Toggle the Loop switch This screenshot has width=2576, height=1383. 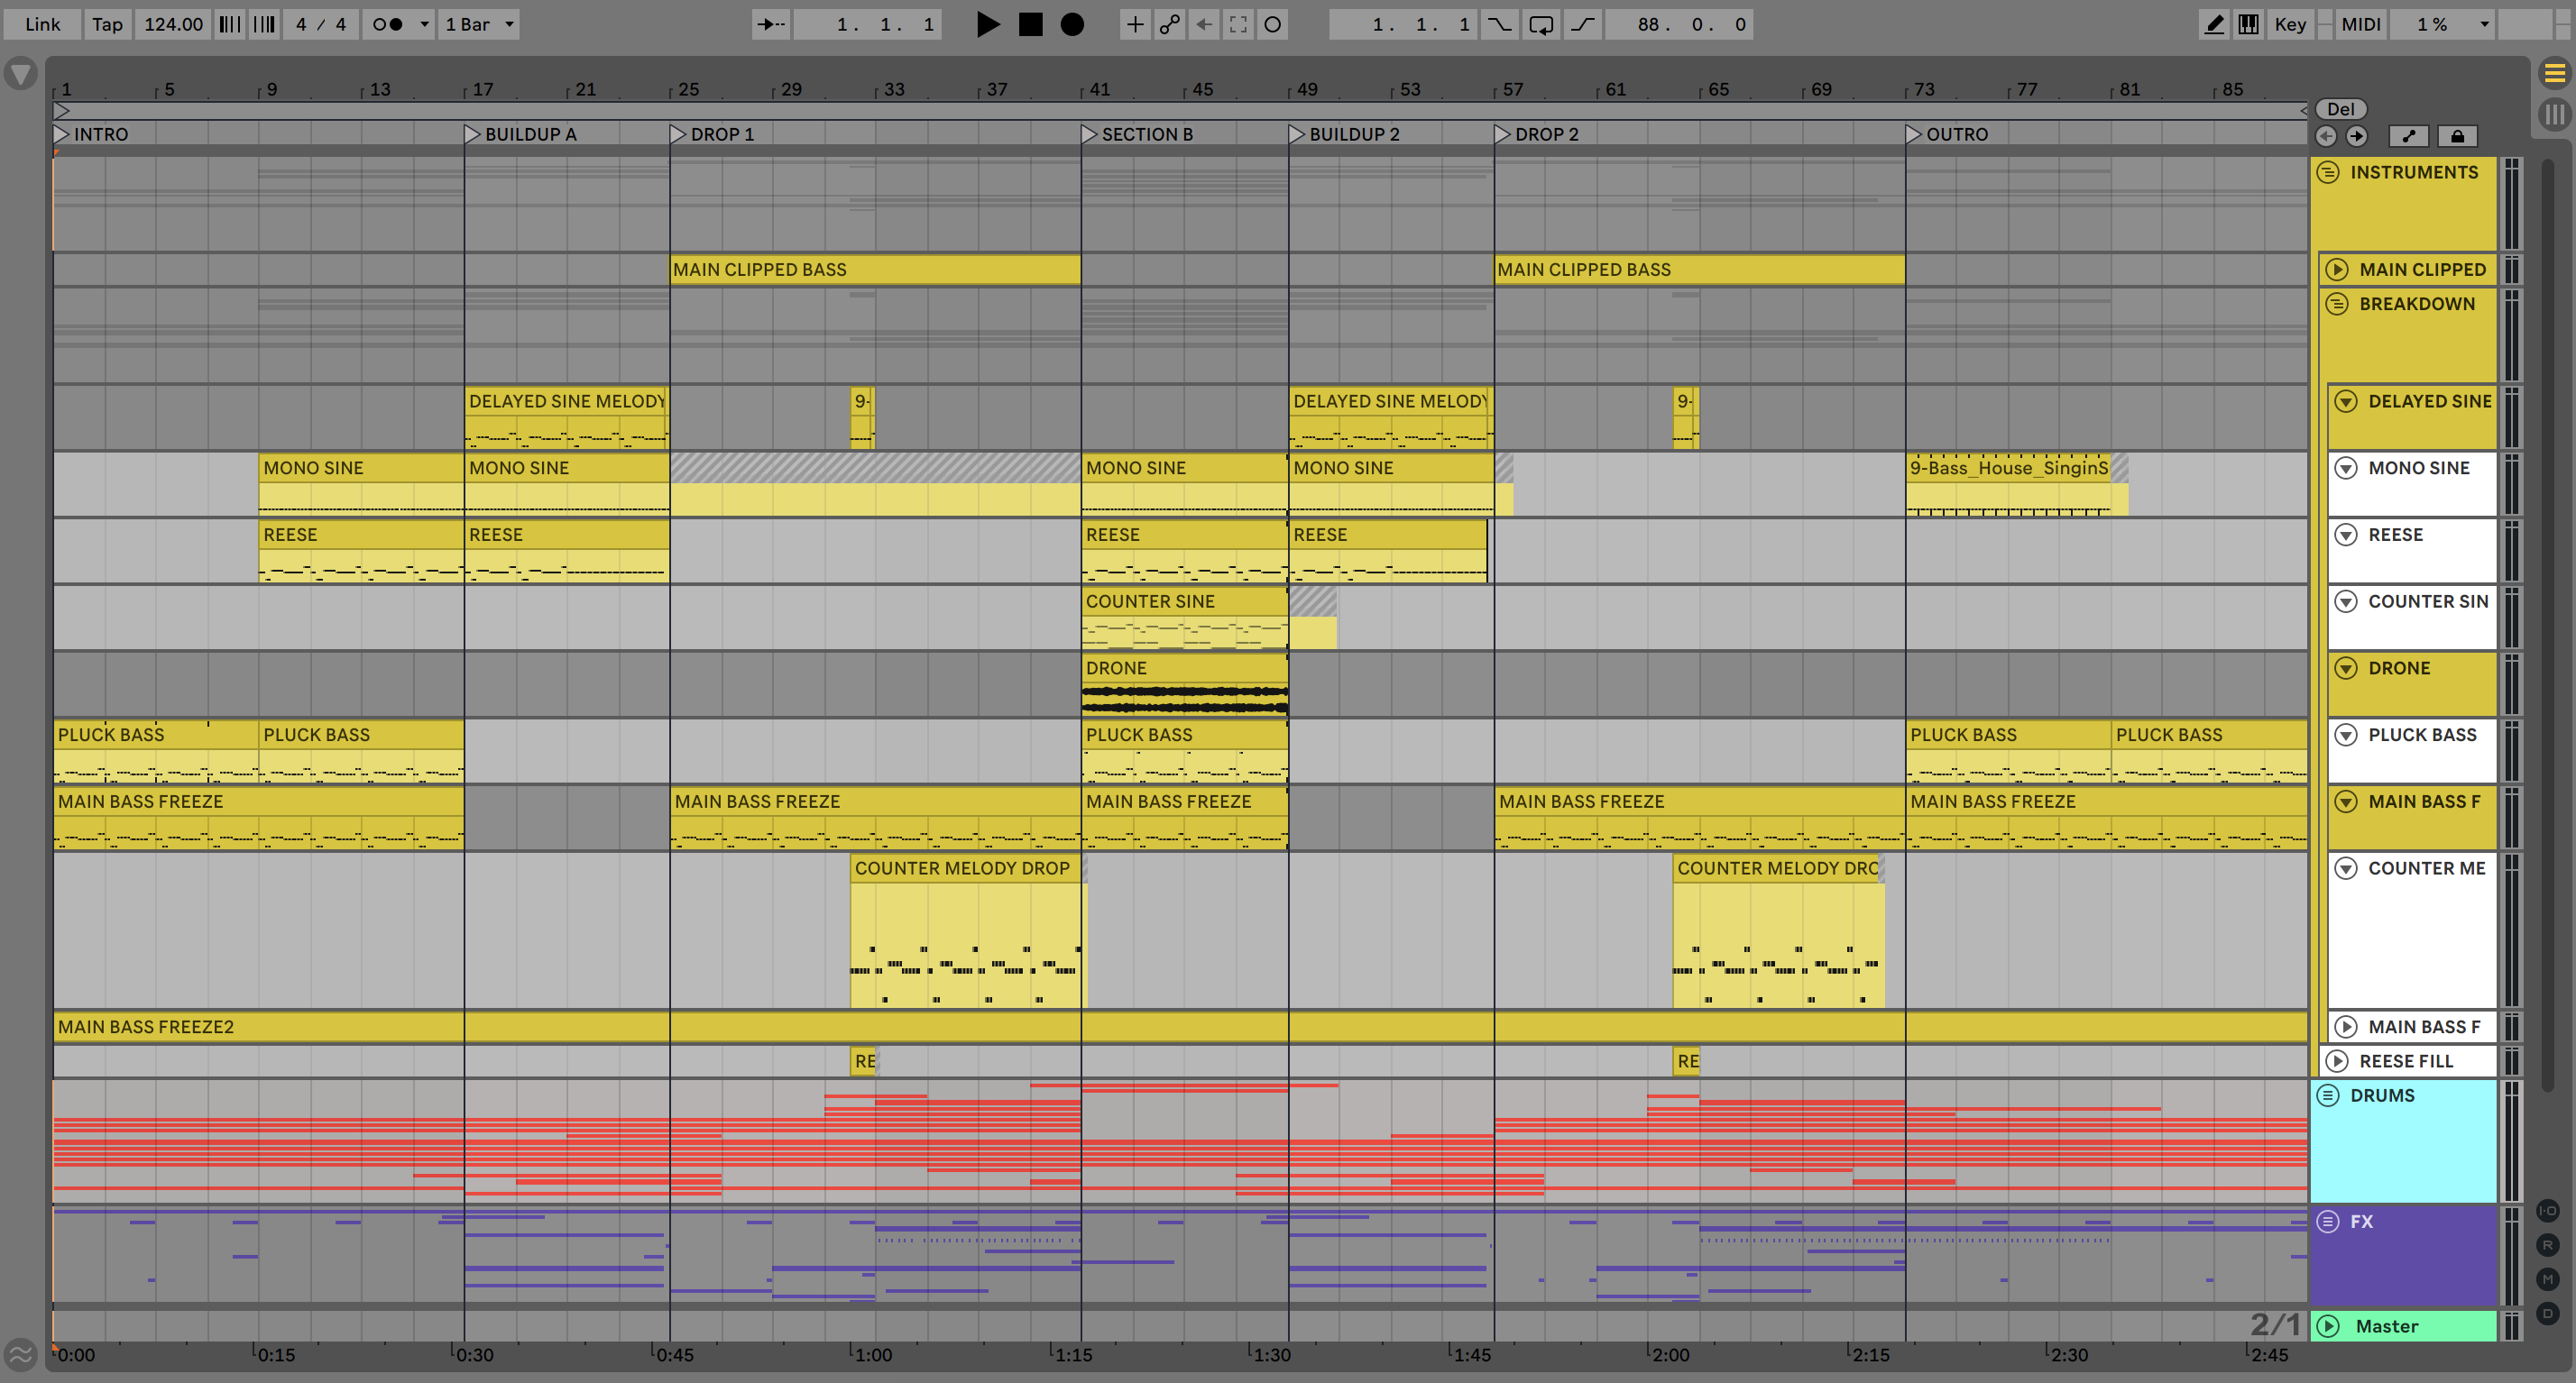click(x=1541, y=24)
